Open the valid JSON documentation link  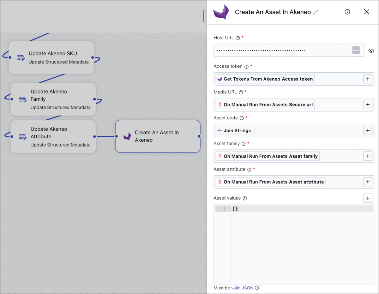[x=241, y=288]
